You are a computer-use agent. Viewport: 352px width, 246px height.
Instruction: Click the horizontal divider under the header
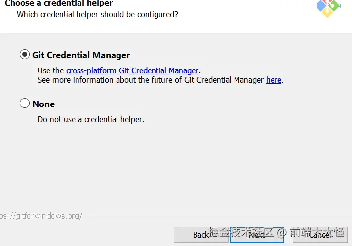coord(176,33)
